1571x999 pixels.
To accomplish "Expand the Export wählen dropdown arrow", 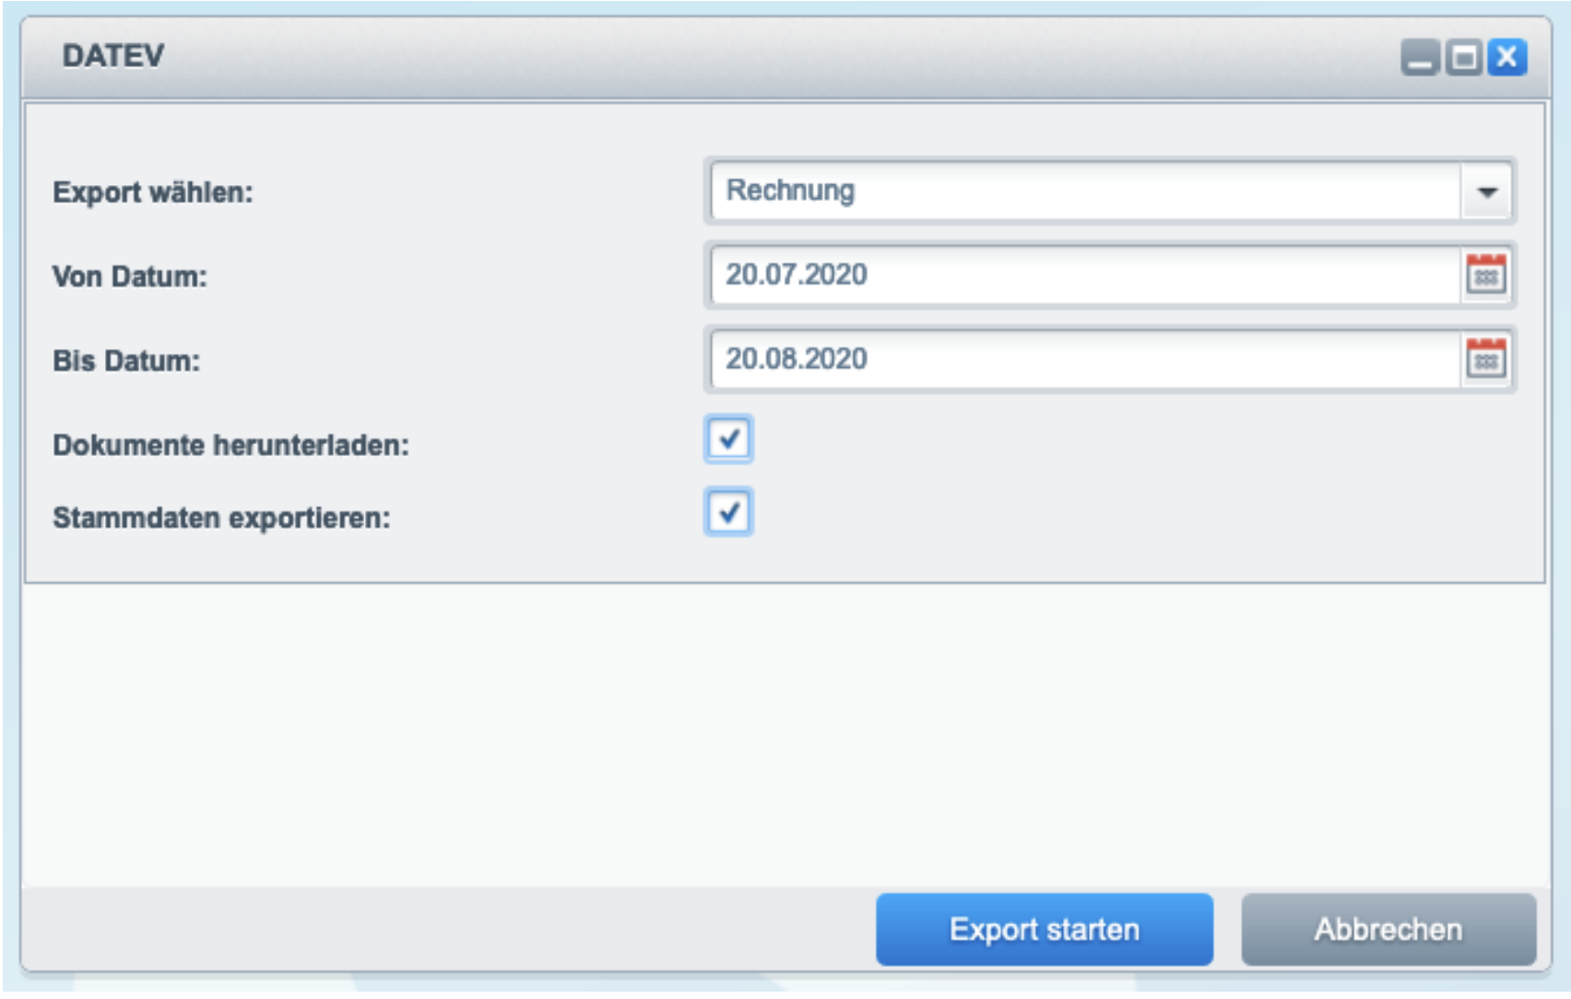I will click(x=1486, y=192).
